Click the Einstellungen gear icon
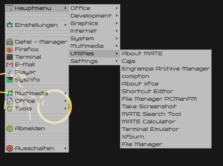The height and width of the screenshot is (166, 223). tap(10, 25)
